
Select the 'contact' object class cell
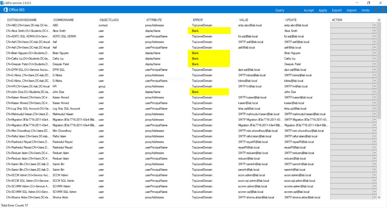coord(103,25)
